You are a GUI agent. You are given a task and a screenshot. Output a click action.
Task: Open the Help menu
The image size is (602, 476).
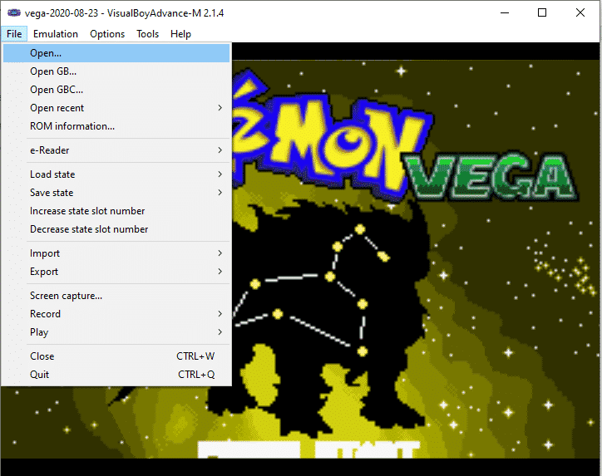coord(180,34)
